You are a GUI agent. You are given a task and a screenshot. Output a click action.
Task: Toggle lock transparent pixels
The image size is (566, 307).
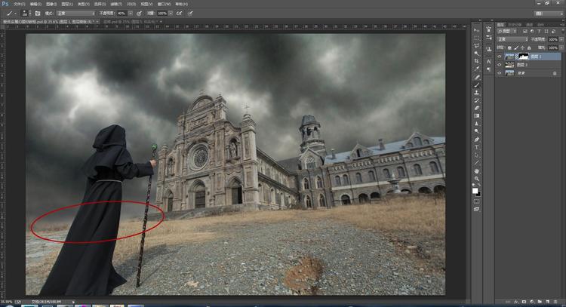509,48
